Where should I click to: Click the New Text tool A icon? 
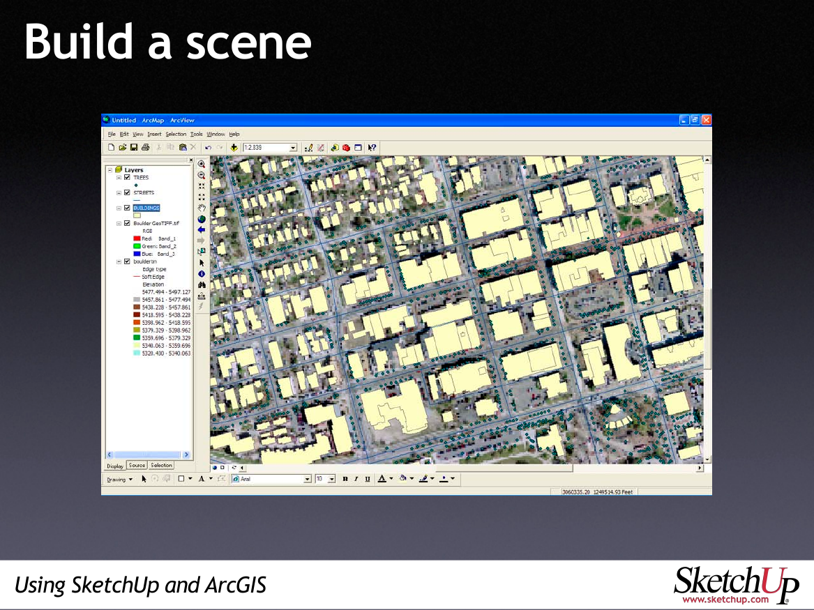point(202,479)
